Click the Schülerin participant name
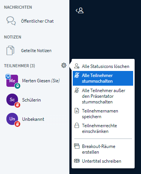This screenshot has height=174, width=141. (x=31, y=100)
